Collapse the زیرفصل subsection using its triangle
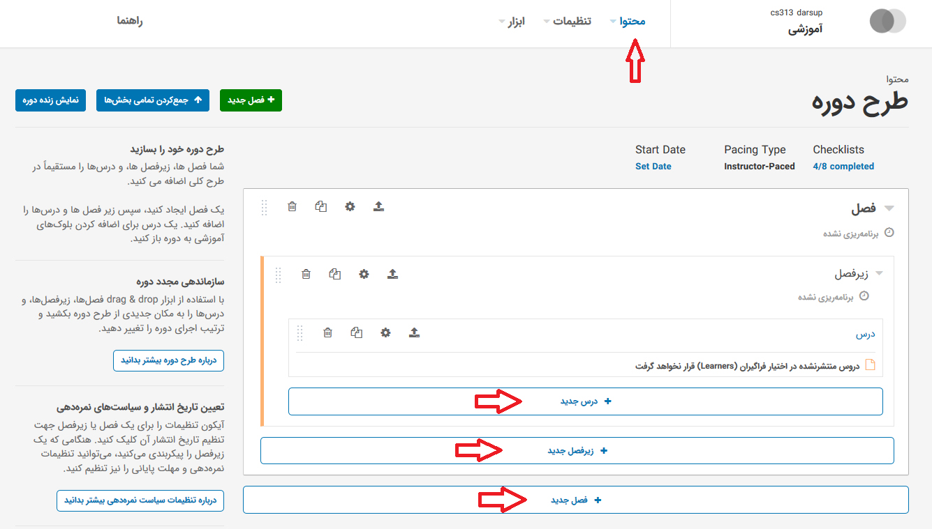The width and height of the screenshot is (932, 529). [x=879, y=273]
